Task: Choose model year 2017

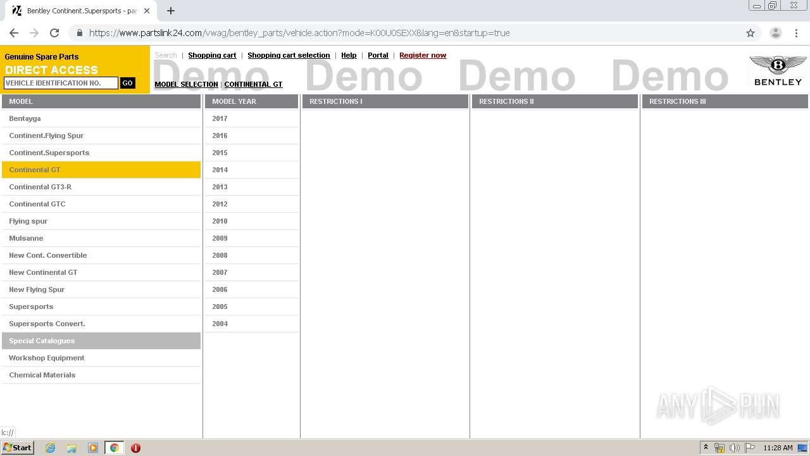Action: (x=251, y=118)
